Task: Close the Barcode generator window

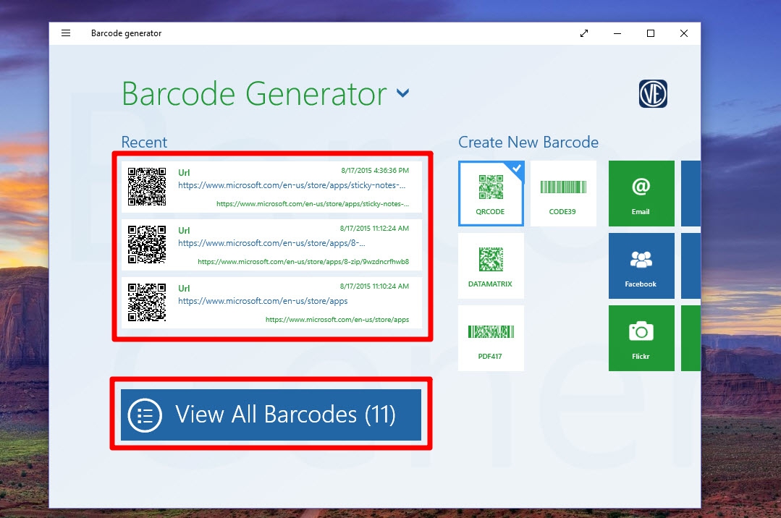Action: point(684,33)
